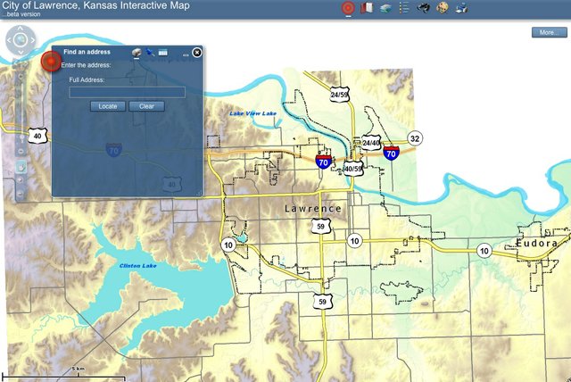Click the Eudora city label
This screenshot has width=571, height=382.
click(537, 244)
